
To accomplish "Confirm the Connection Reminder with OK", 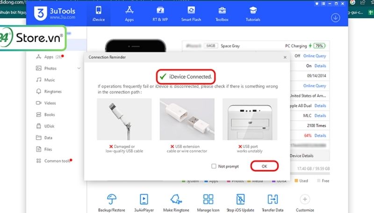I will [x=264, y=166].
